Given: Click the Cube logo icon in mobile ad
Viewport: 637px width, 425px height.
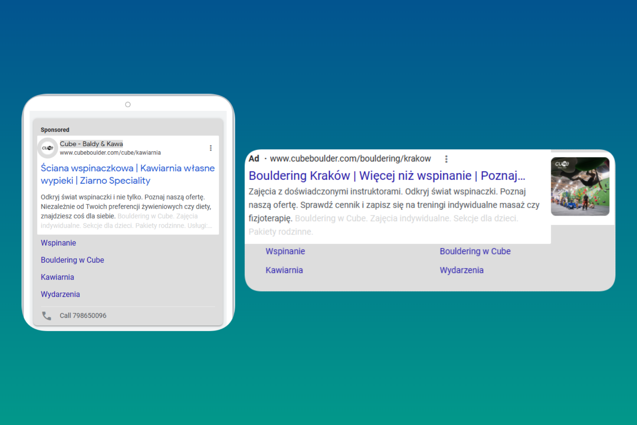Looking at the screenshot, I should click(x=47, y=148).
